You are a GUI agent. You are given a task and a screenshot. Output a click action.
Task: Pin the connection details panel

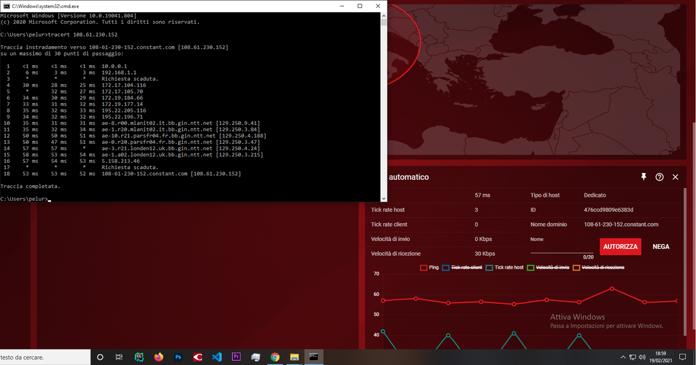[x=644, y=177]
